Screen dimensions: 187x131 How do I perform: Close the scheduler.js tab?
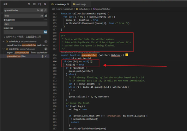point(68,4)
